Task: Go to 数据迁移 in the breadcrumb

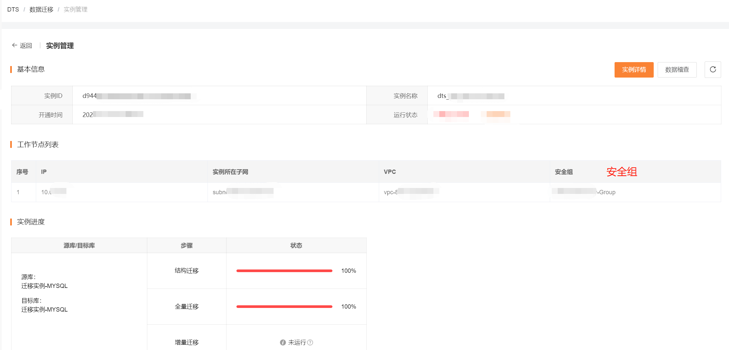Action: (41, 10)
